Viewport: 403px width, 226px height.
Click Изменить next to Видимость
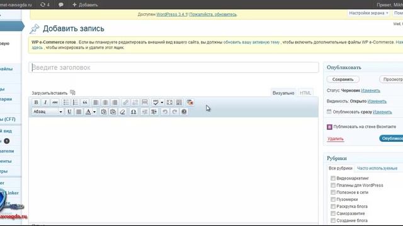377,101
